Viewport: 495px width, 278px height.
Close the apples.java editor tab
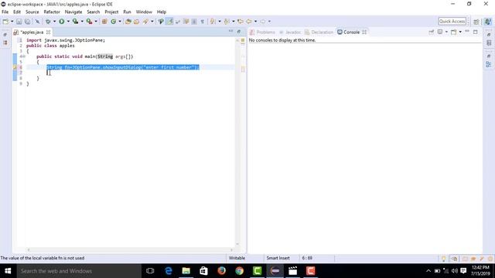tap(48, 32)
